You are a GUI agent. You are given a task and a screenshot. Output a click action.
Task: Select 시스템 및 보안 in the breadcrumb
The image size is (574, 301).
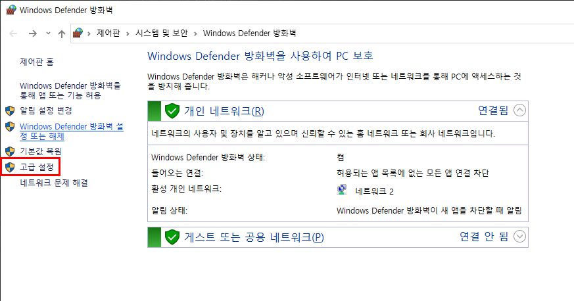[162, 34]
